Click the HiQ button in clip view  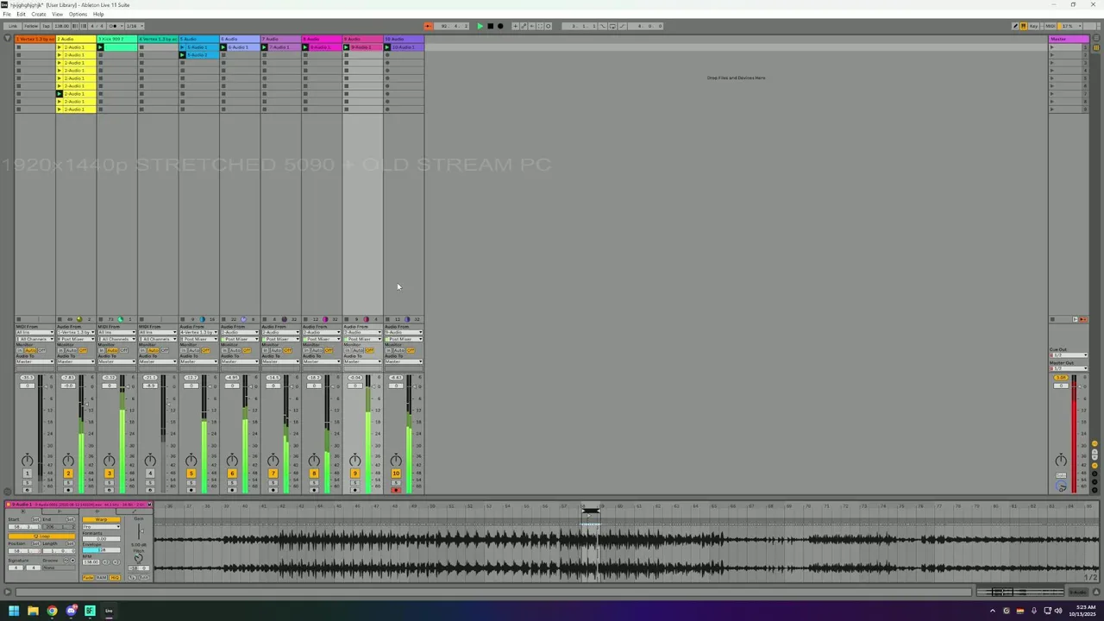tap(115, 577)
